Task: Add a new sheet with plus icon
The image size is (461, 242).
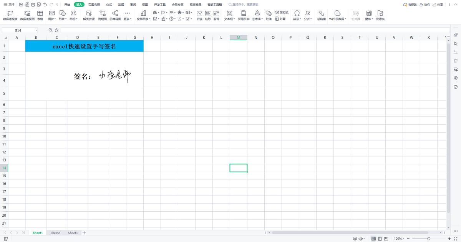Action: point(84,233)
